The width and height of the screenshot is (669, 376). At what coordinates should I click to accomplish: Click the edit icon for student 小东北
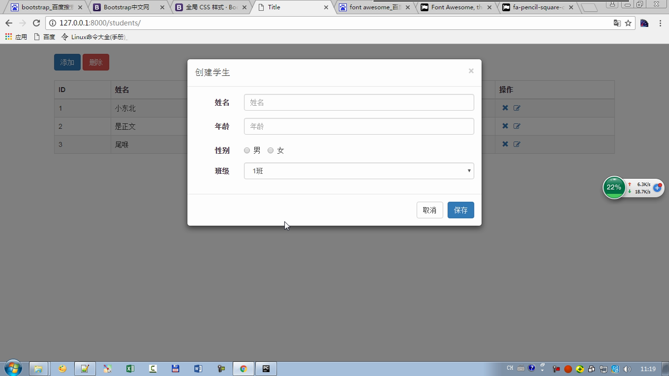517,108
